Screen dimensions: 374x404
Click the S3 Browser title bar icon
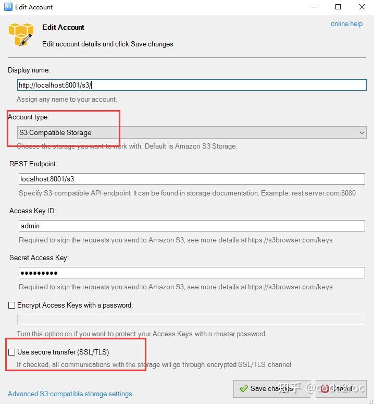click(8, 7)
